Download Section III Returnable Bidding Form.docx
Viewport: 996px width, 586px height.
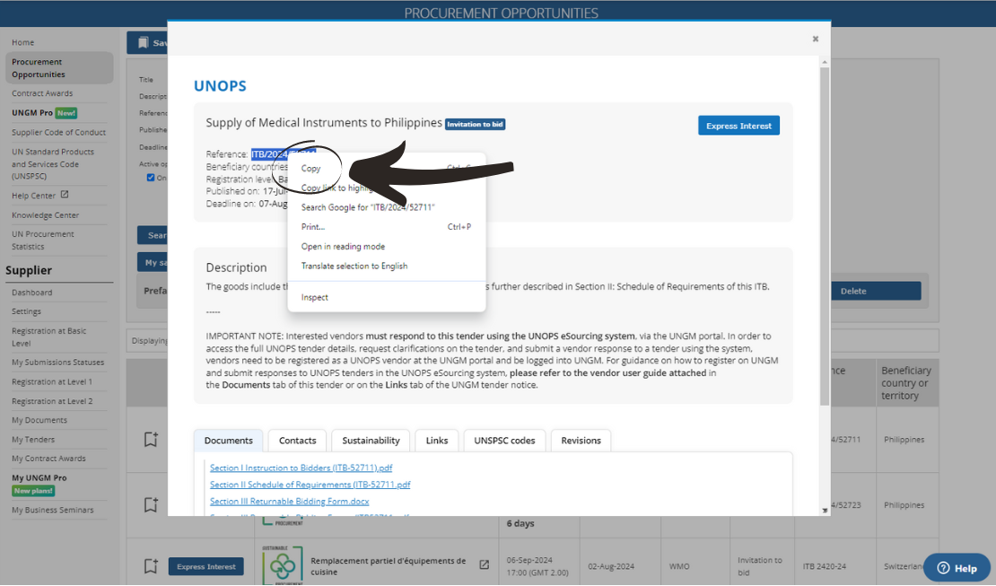pyautogui.click(x=290, y=502)
